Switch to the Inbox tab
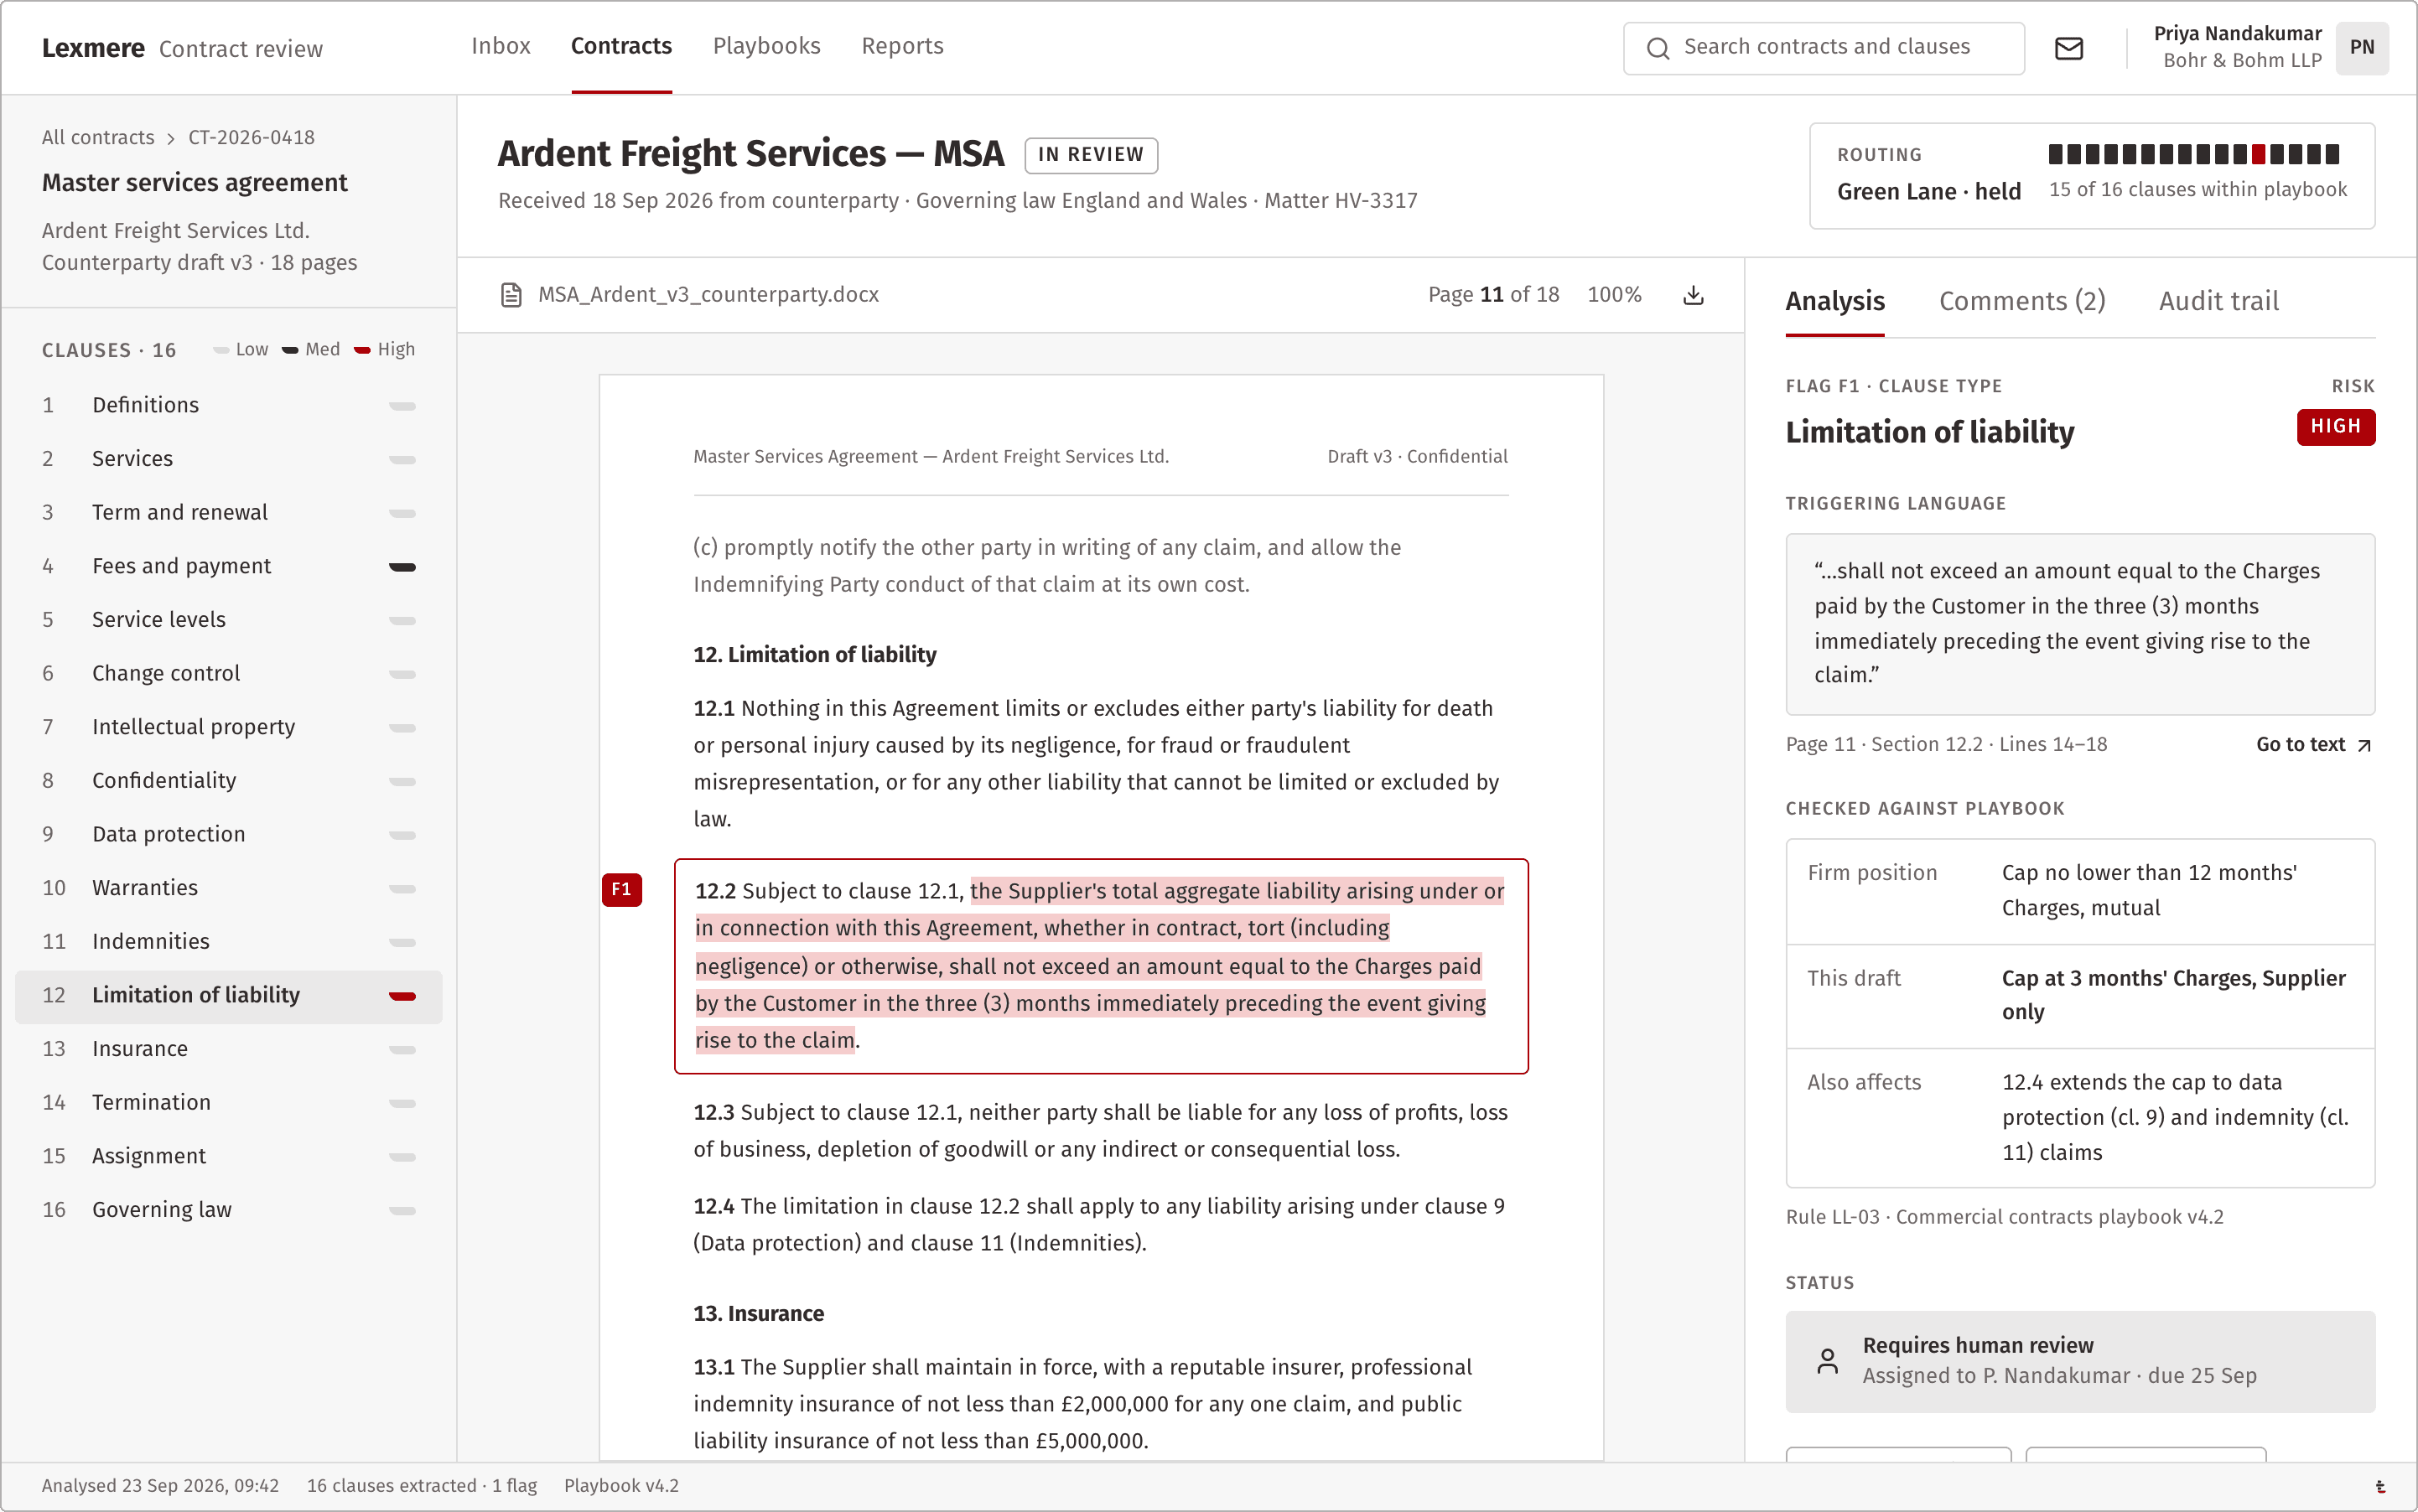 501,46
